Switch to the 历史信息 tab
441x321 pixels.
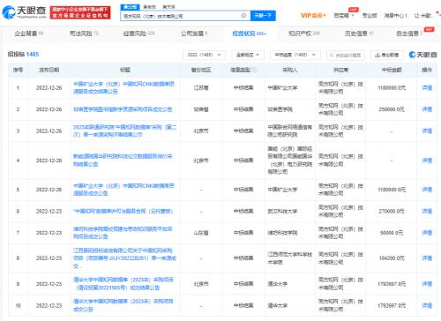(x=359, y=34)
